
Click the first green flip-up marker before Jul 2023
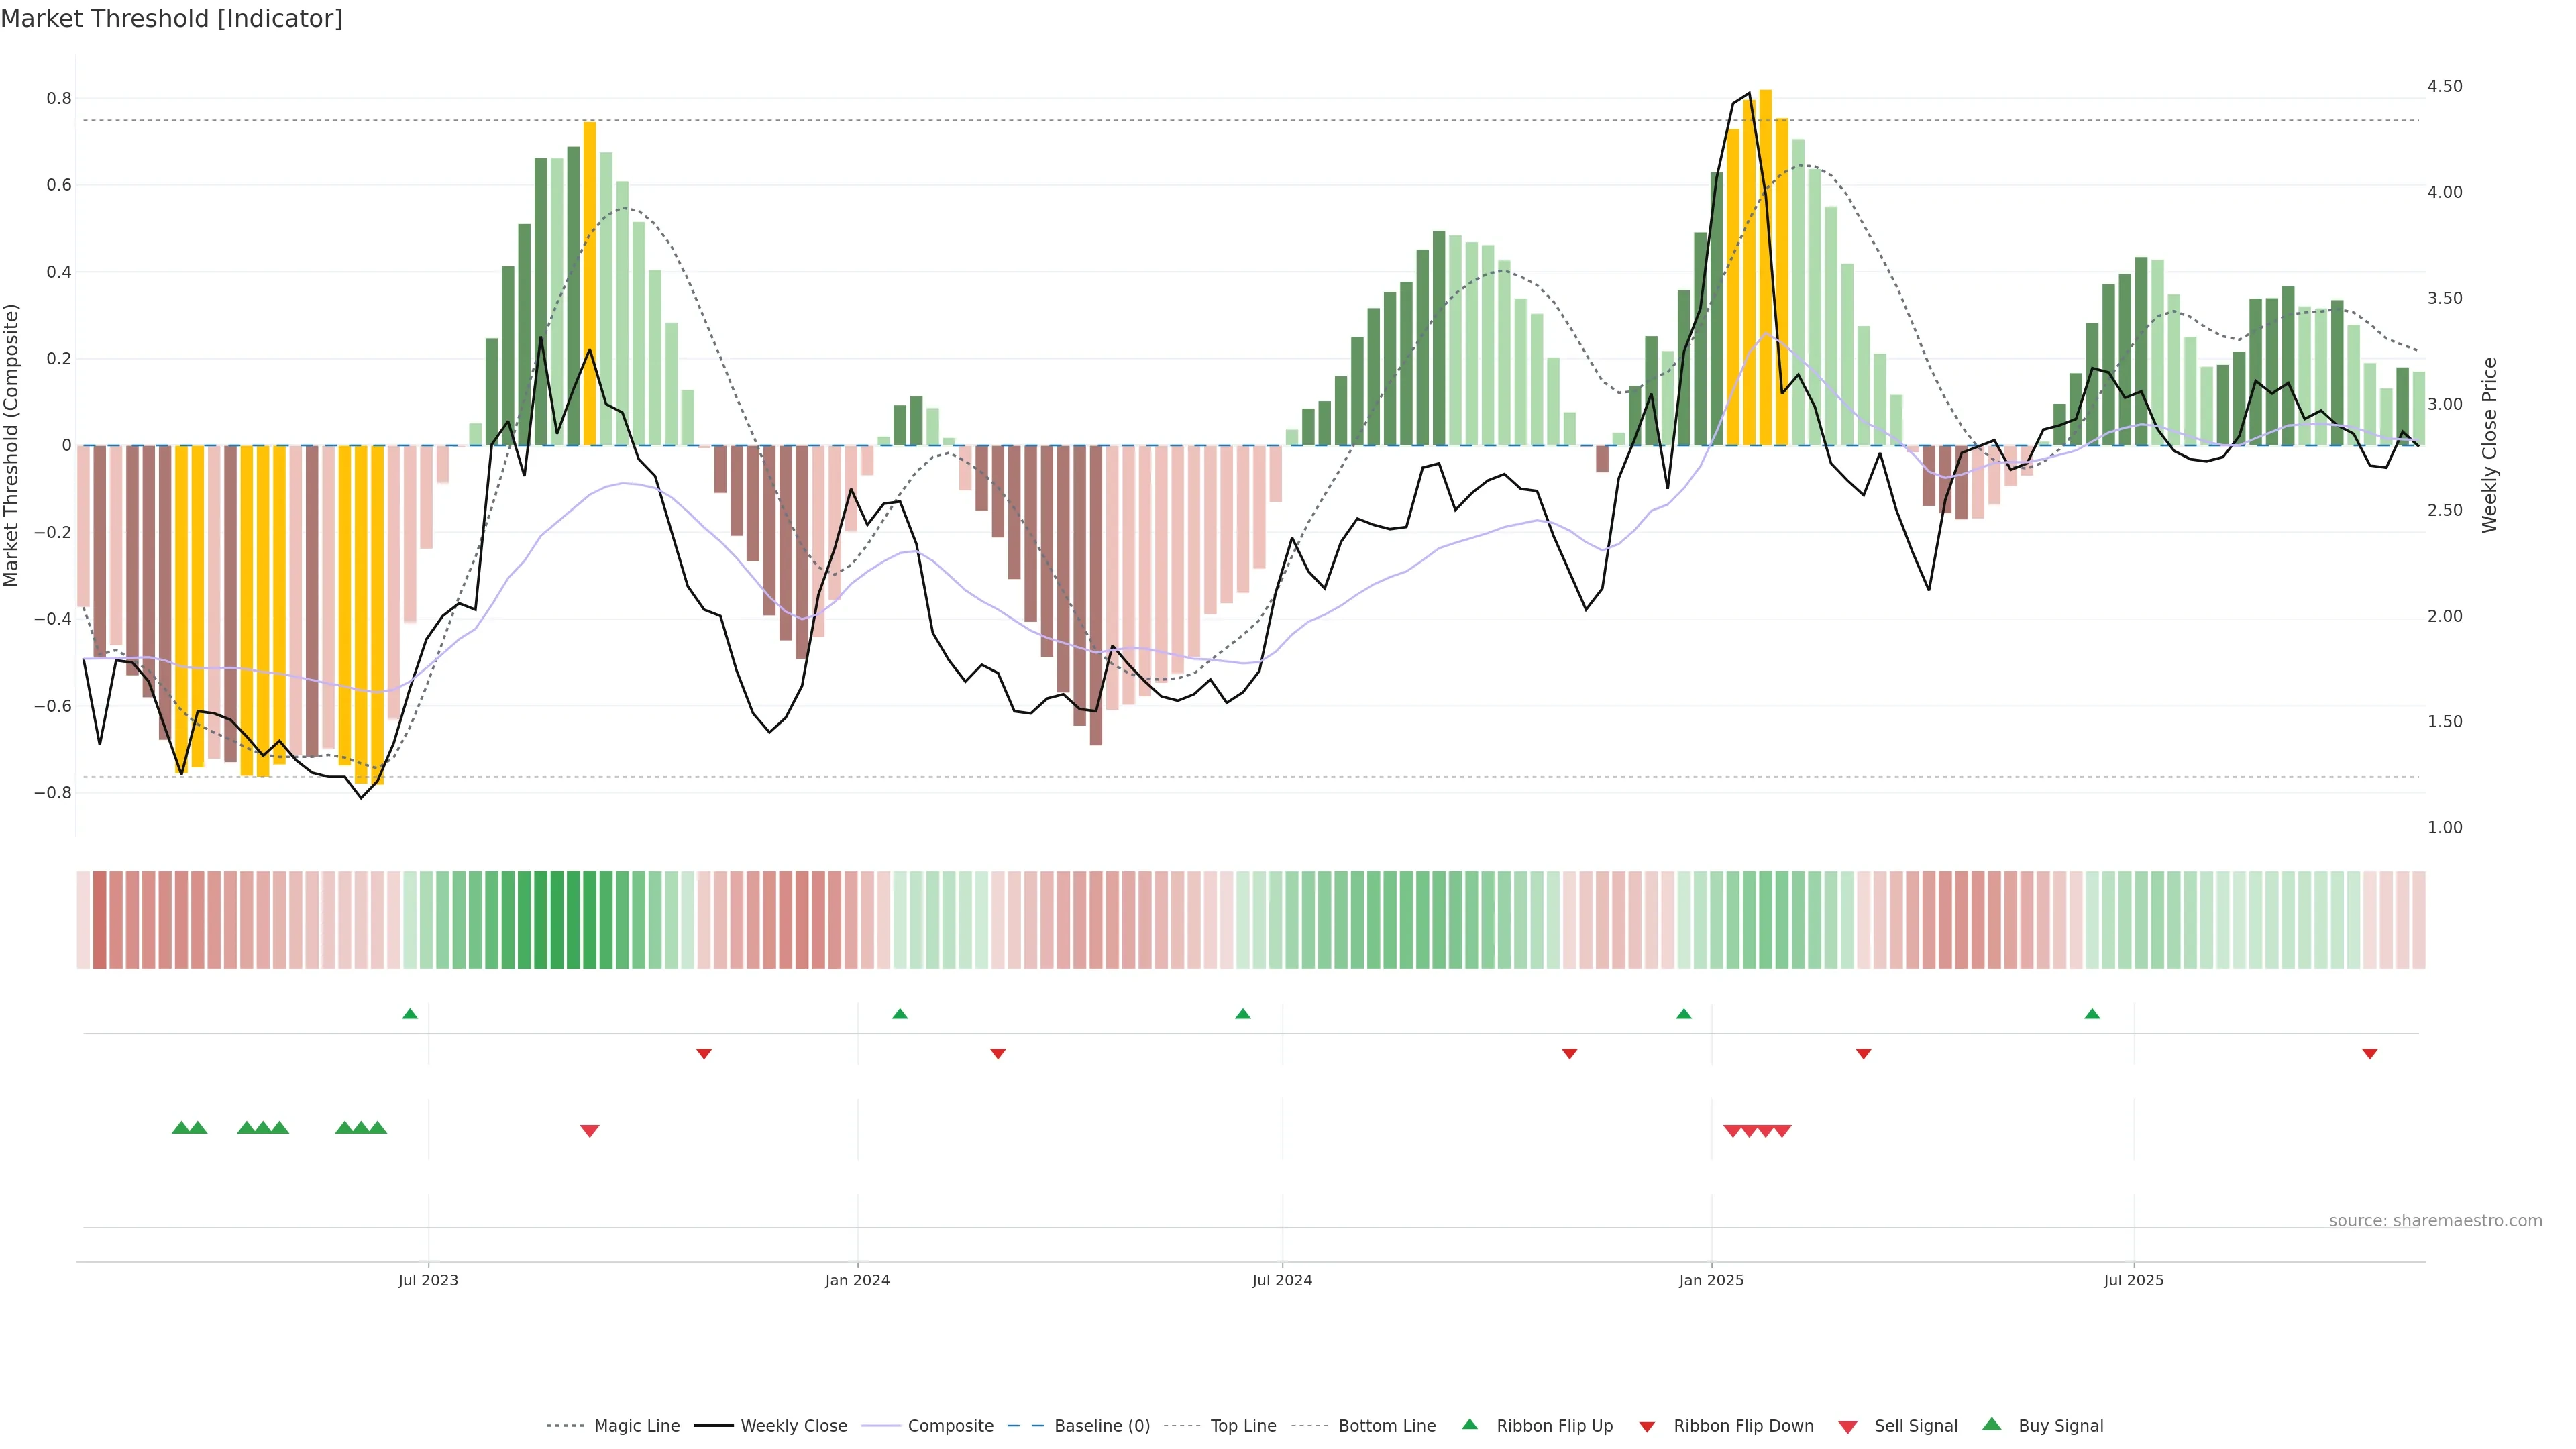pyautogui.click(x=410, y=1014)
